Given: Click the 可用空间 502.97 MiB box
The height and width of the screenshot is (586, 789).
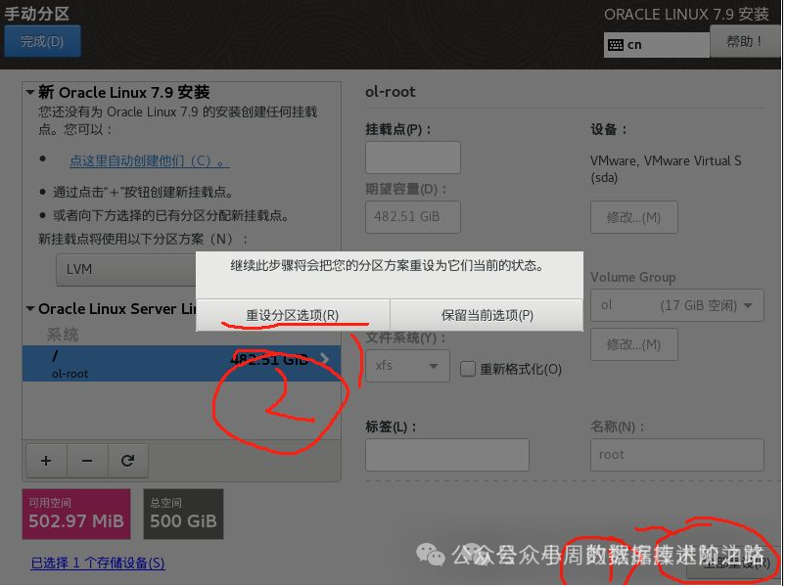Looking at the screenshot, I should [76, 514].
